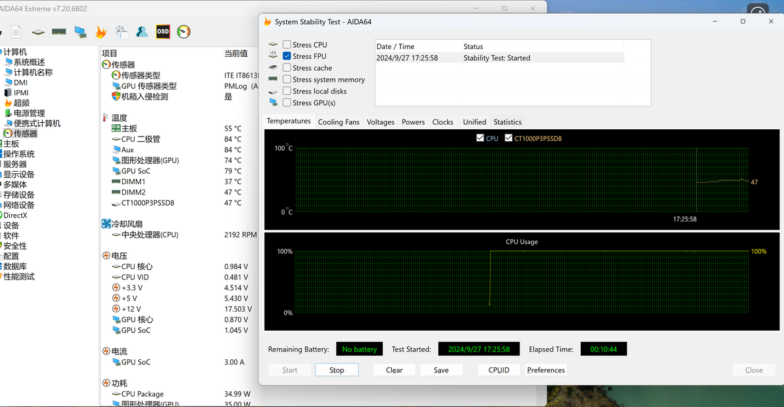
Task: Click the CPU Package power row
Action: coord(180,394)
